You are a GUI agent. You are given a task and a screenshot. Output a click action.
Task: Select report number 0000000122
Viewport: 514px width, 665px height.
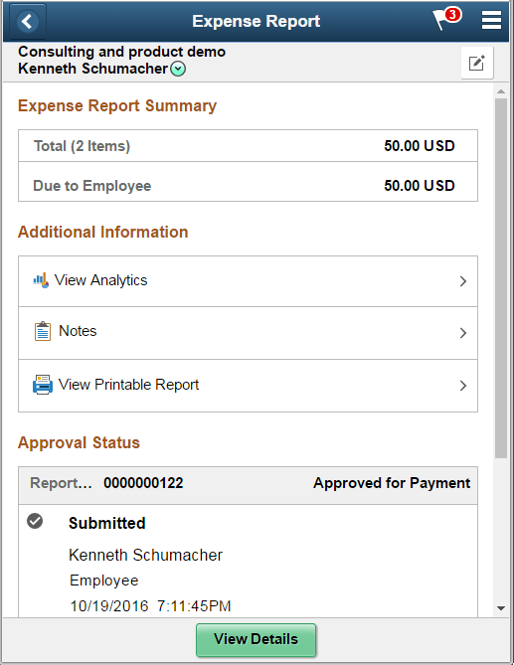tap(143, 483)
